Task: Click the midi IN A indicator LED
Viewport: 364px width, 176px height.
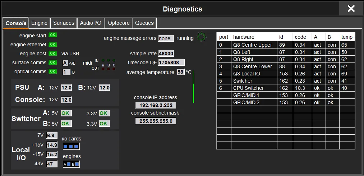Action: click(x=103, y=60)
